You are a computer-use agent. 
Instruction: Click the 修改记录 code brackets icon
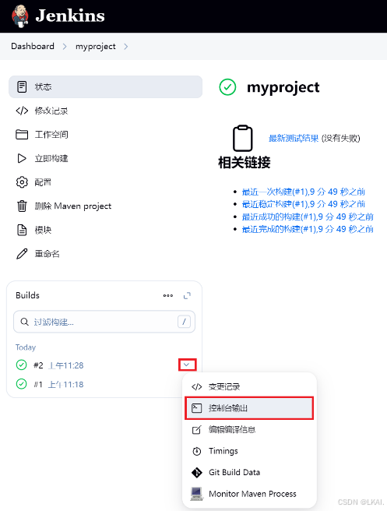click(22, 111)
